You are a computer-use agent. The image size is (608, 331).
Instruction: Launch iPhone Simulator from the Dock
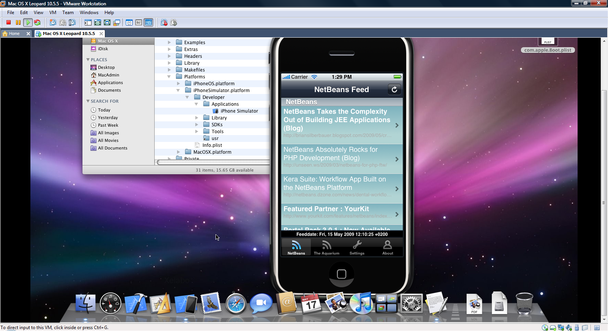[186, 304]
